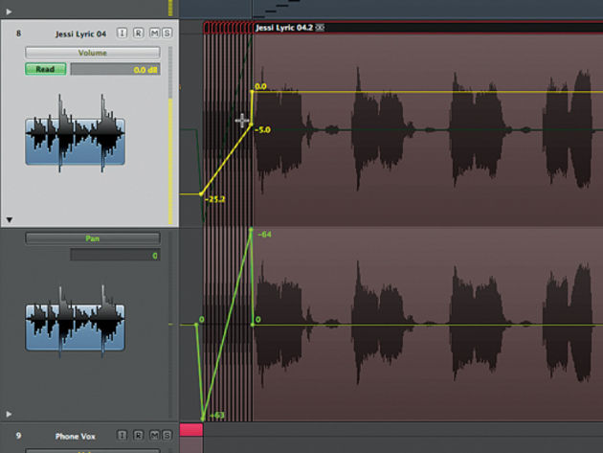Click the Jessi Lyric 04 level meter
Viewport: 603px width, 453px height.
(170, 135)
